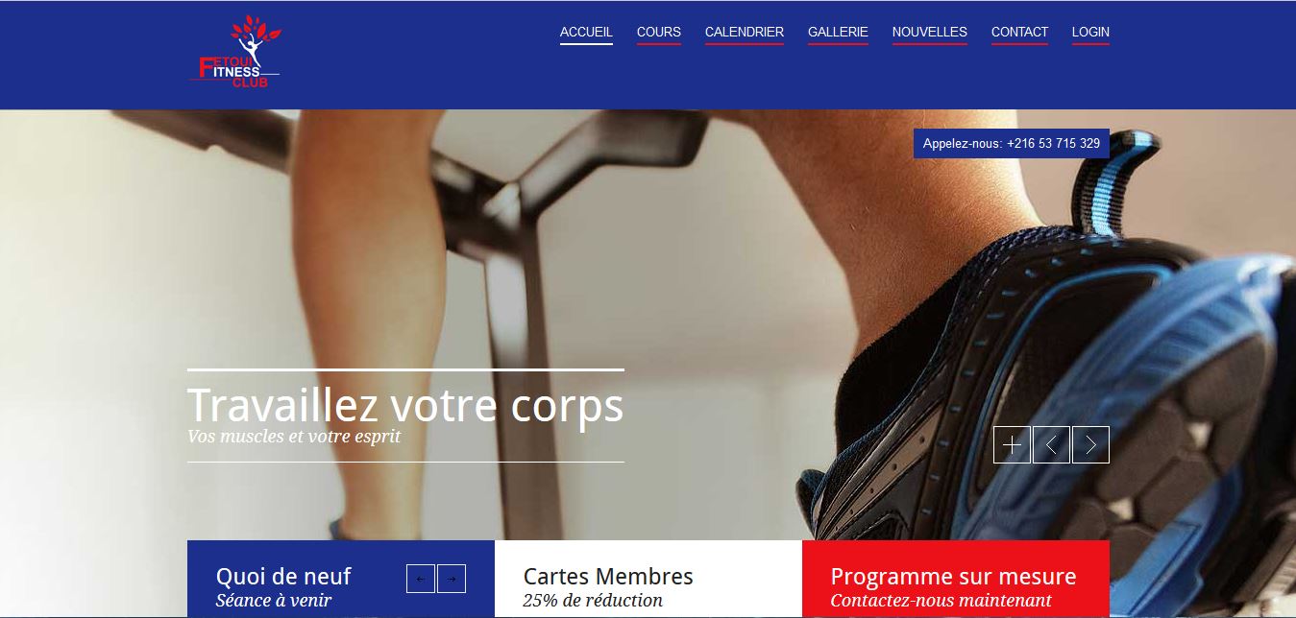The image size is (1296, 618).
Task: Open the COURS menu item
Action: tap(659, 33)
